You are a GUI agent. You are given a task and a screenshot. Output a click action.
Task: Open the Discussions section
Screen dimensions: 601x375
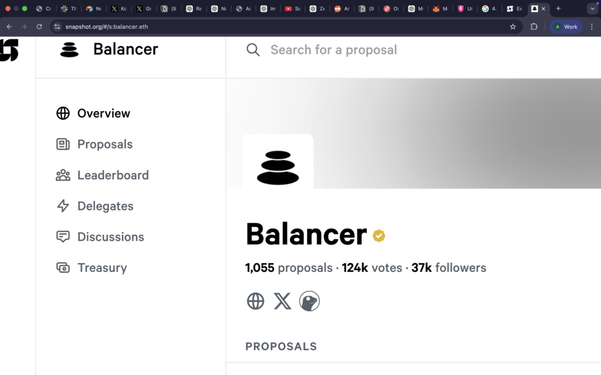[110, 237]
